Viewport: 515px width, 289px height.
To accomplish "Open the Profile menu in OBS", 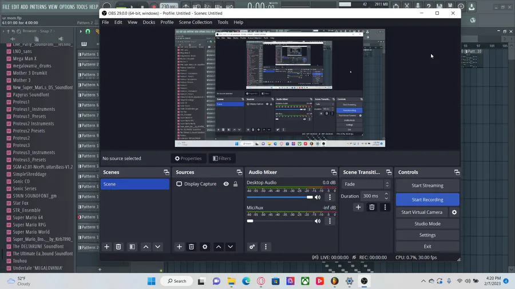I will click(167, 22).
